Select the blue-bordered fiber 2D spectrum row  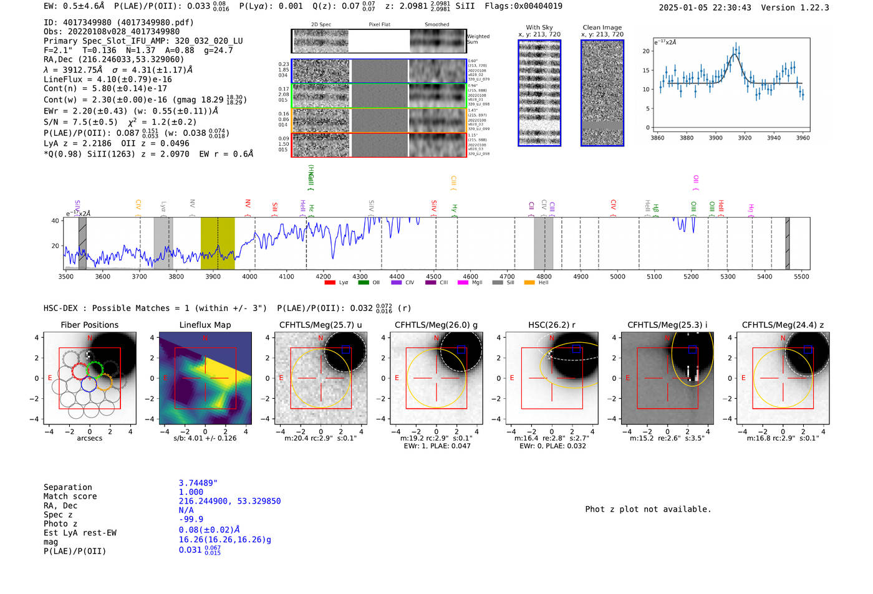click(379, 71)
